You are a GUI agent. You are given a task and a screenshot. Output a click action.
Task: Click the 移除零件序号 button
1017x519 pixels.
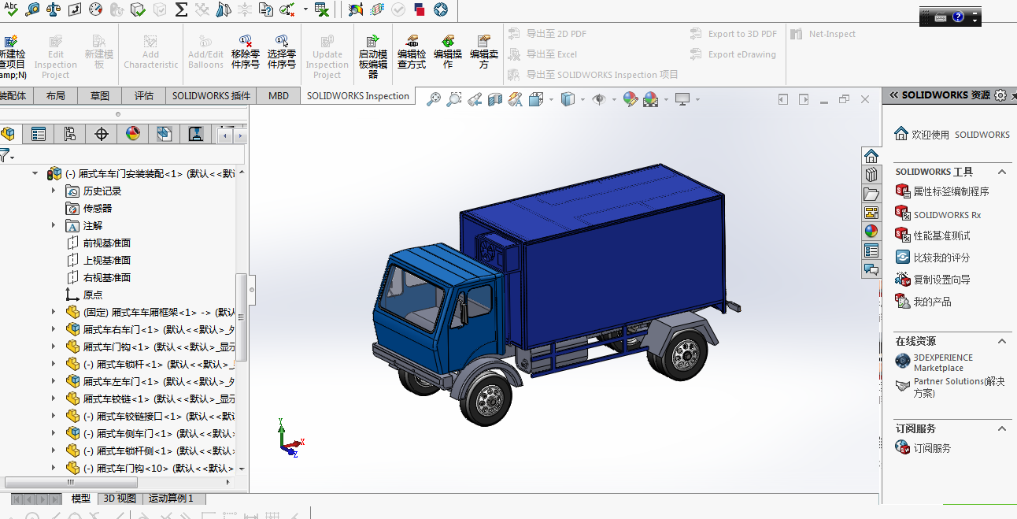click(x=246, y=52)
